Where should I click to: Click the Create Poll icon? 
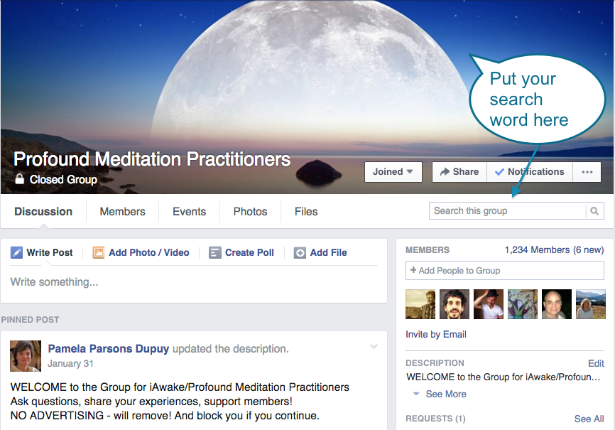[x=215, y=252]
